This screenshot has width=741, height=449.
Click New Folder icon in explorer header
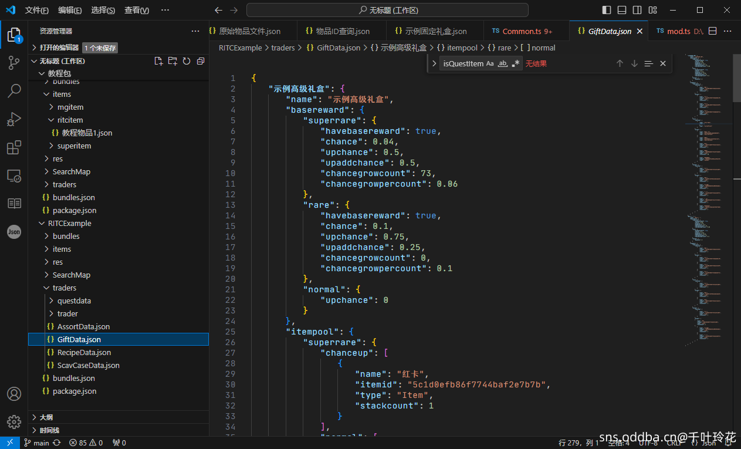[172, 61]
